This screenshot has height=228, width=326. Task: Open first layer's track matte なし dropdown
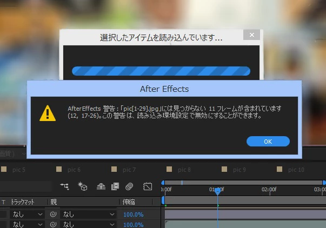(x=27, y=214)
